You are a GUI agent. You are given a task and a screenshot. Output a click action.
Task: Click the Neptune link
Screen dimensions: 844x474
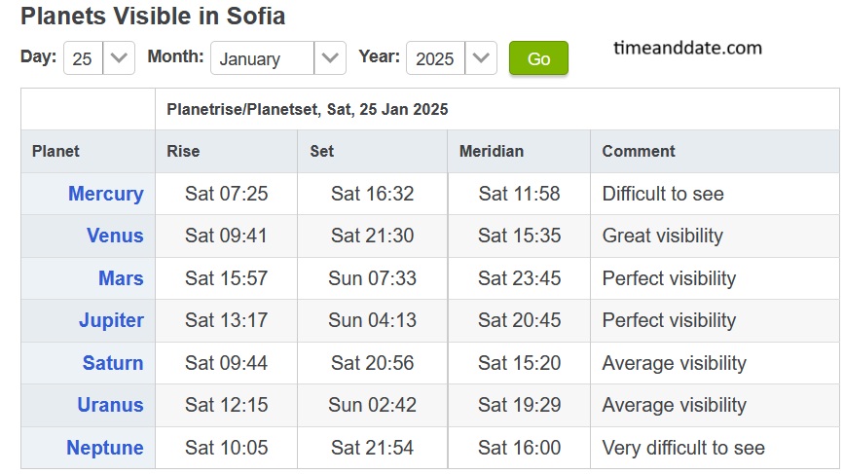(x=105, y=448)
